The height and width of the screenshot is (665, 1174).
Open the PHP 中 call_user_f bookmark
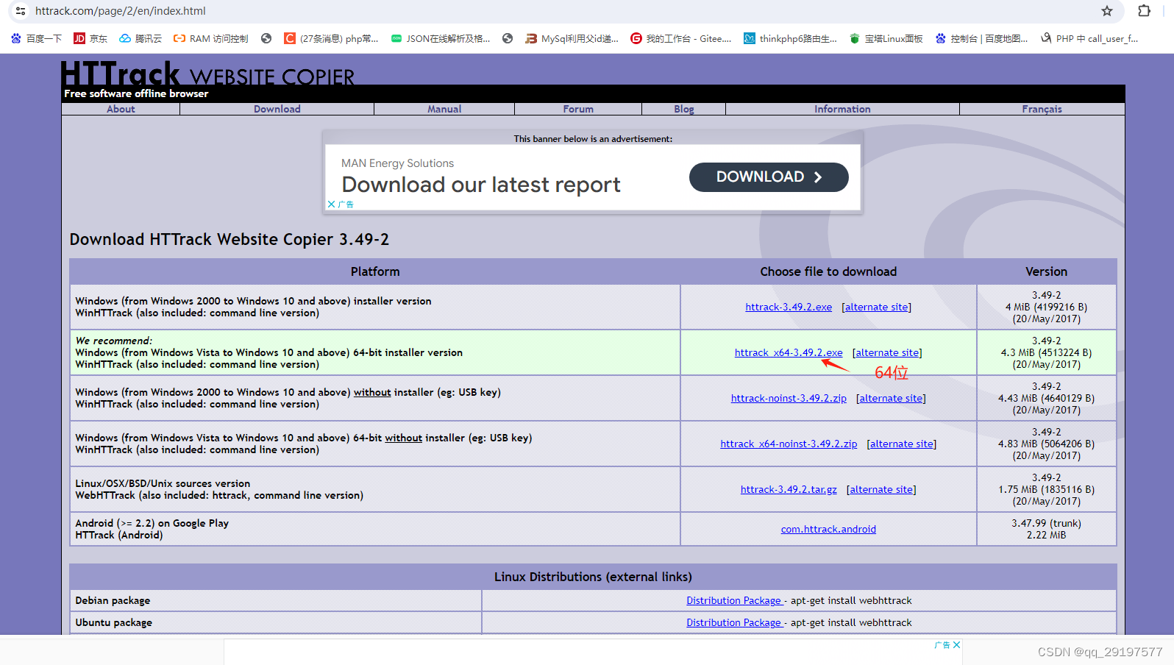tap(1089, 38)
